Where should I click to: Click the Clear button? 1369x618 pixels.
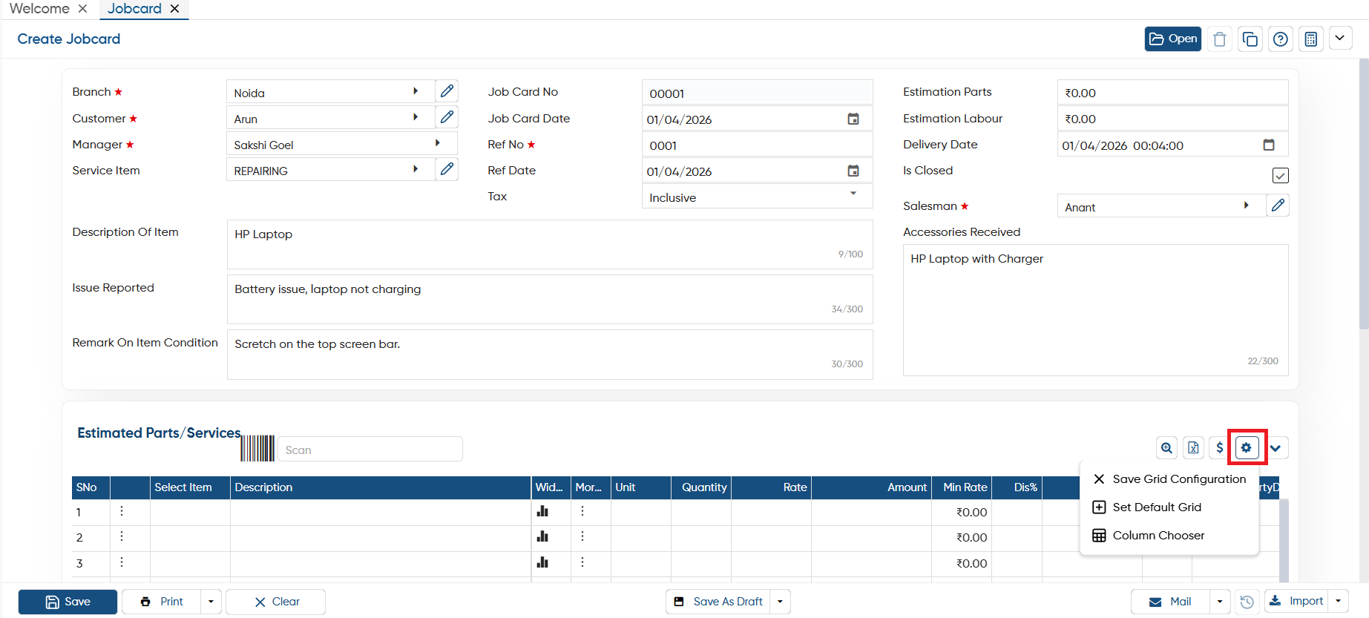[276, 602]
